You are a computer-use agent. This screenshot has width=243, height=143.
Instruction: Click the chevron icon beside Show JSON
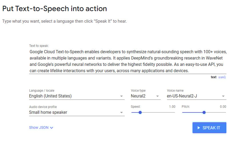[51, 128]
